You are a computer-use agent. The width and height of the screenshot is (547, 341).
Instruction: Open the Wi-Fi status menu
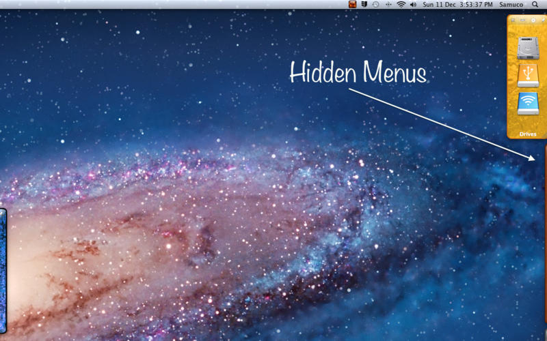coord(401,5)
